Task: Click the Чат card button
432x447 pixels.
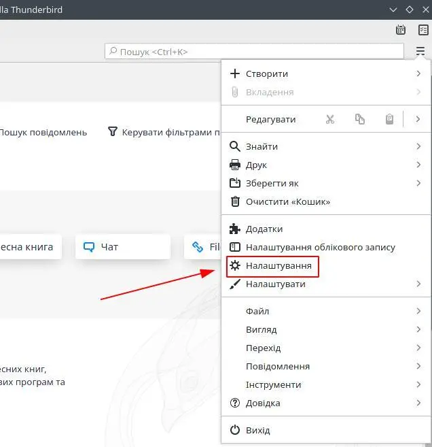Action: [123, 247]
